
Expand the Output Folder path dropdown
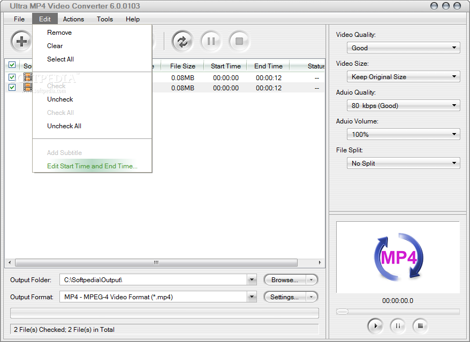[252, 280]
